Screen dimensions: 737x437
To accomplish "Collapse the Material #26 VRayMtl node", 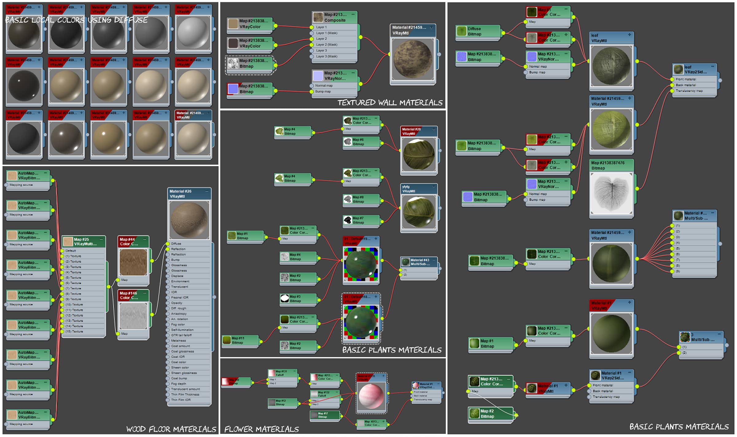I will tap(207, 191).
